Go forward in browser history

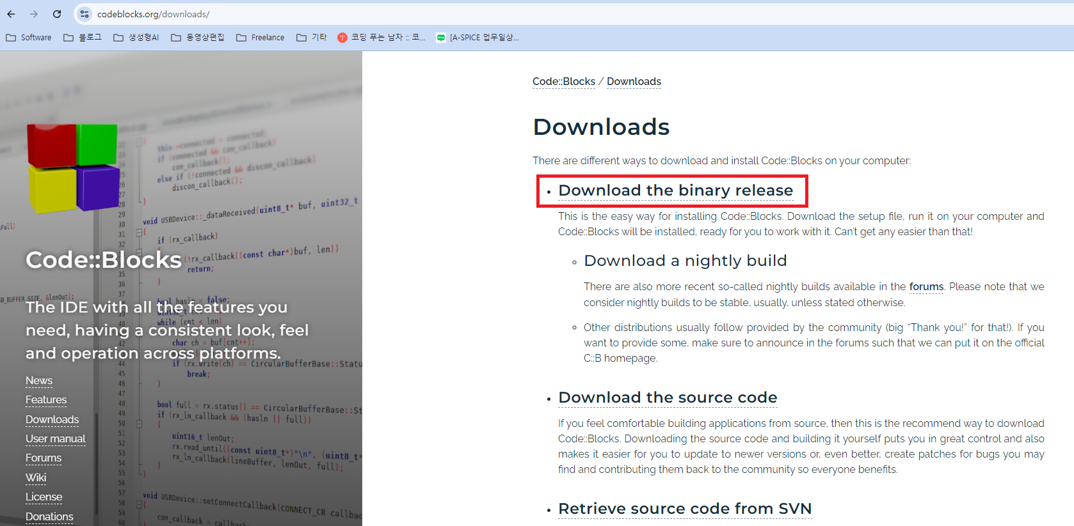pos(34,14)
